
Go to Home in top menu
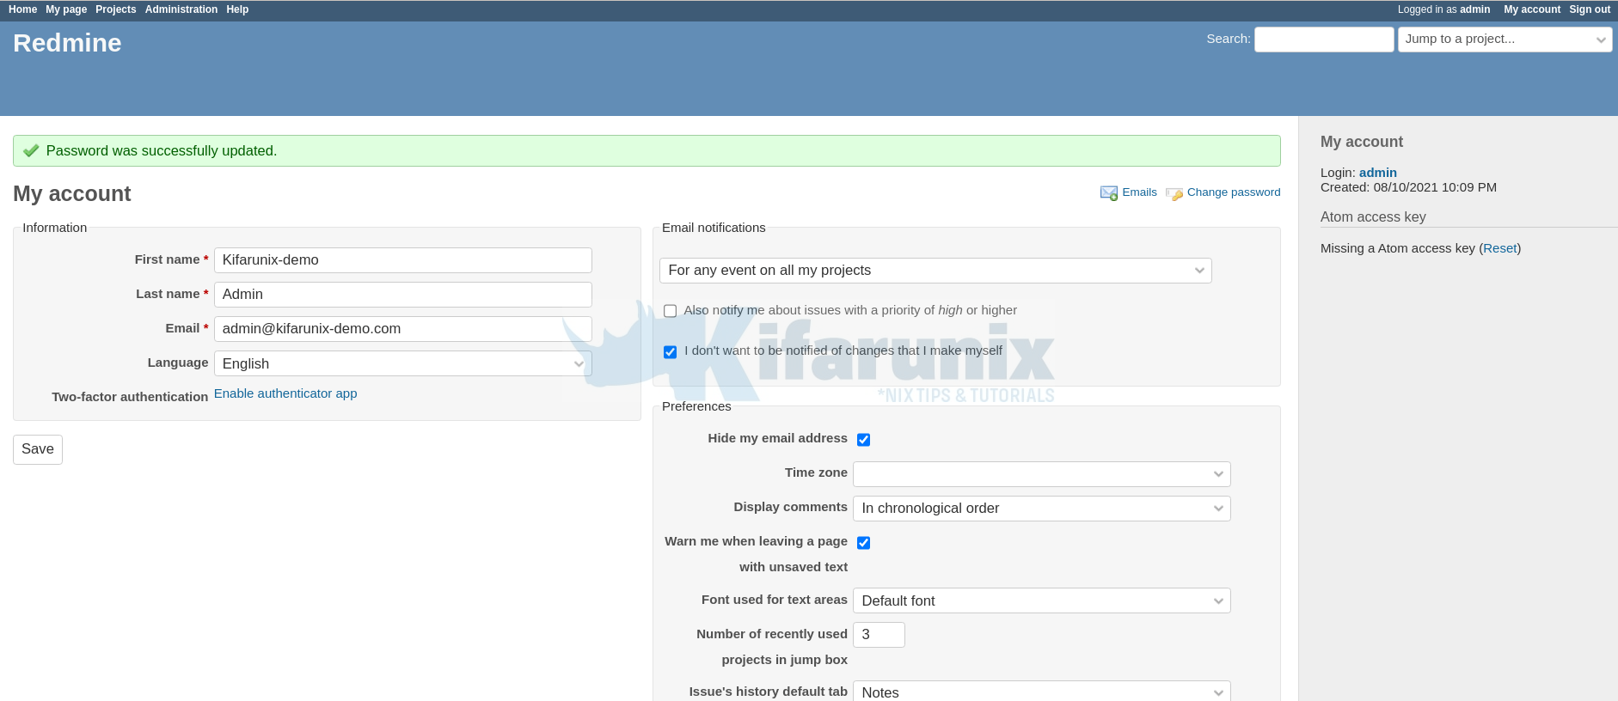pyautogui.click(x=22, y=9)
